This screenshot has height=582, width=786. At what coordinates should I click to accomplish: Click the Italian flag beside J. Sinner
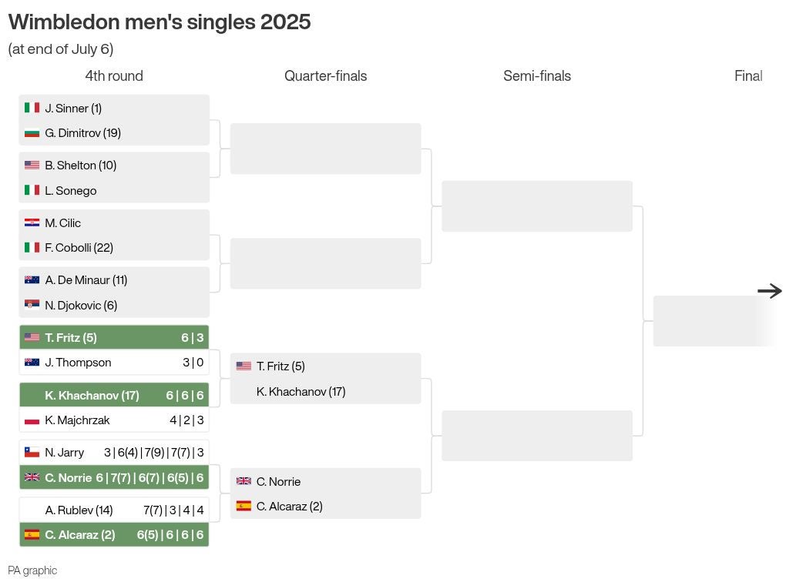(x=32, y=108)
